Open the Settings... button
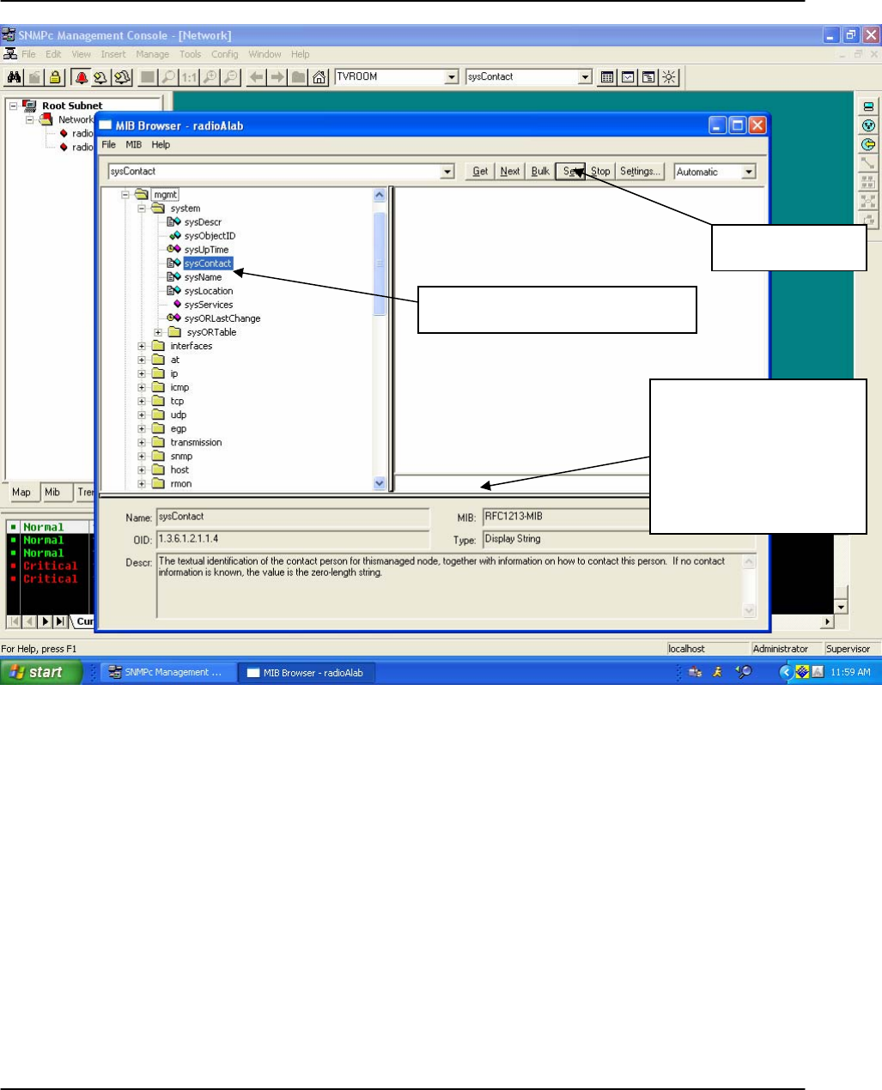The height and width of the screenshot is (1090, 882). click(641, 172)
